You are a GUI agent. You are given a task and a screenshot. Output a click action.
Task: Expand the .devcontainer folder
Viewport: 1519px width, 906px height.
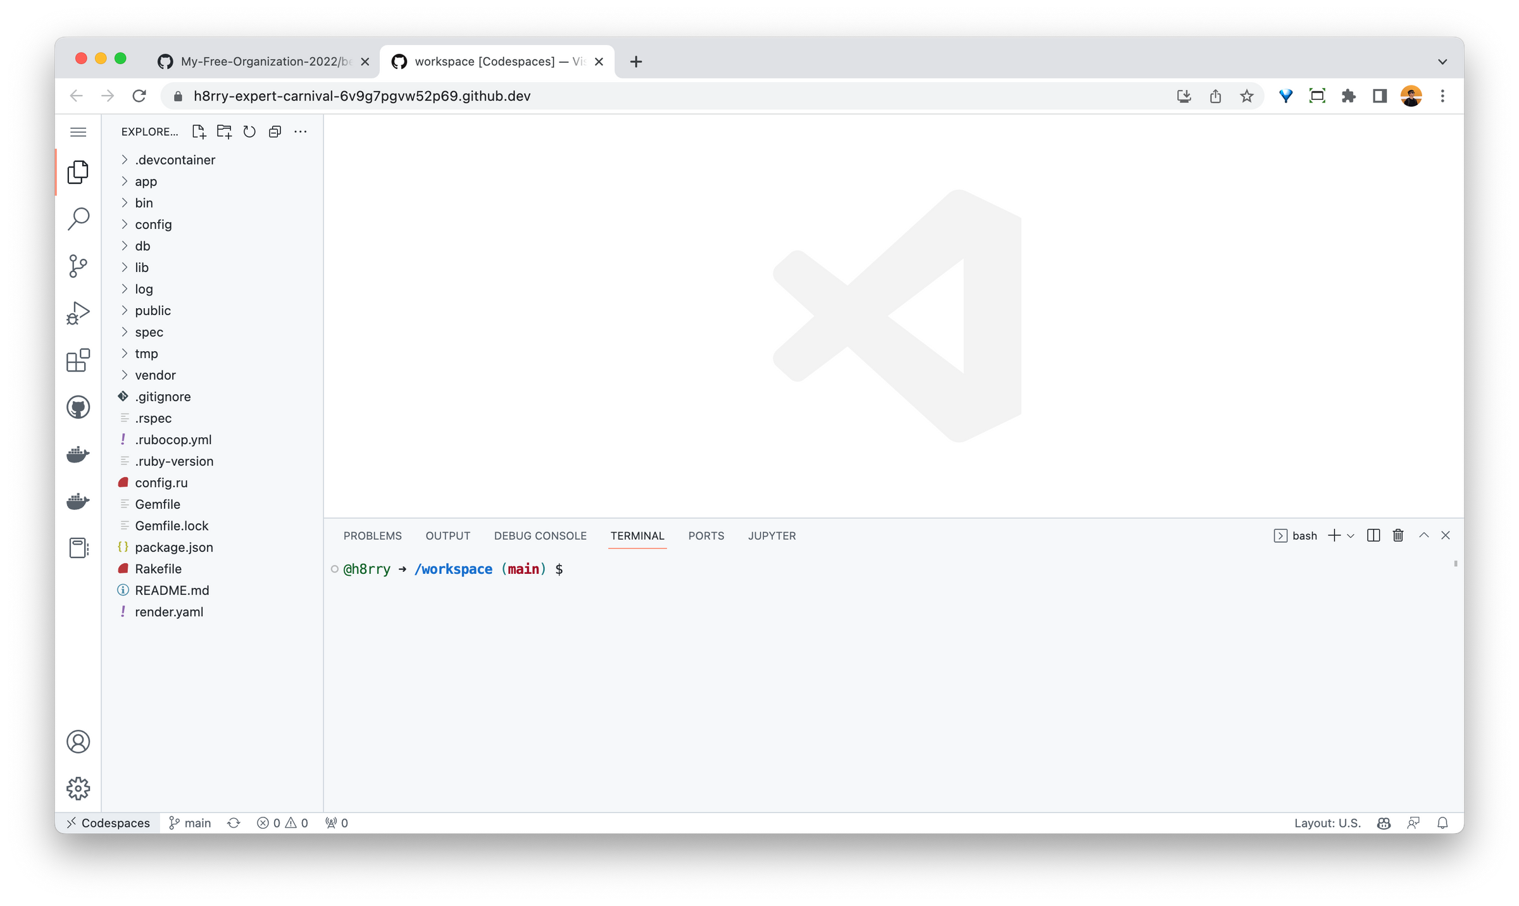tap(175, 159)
